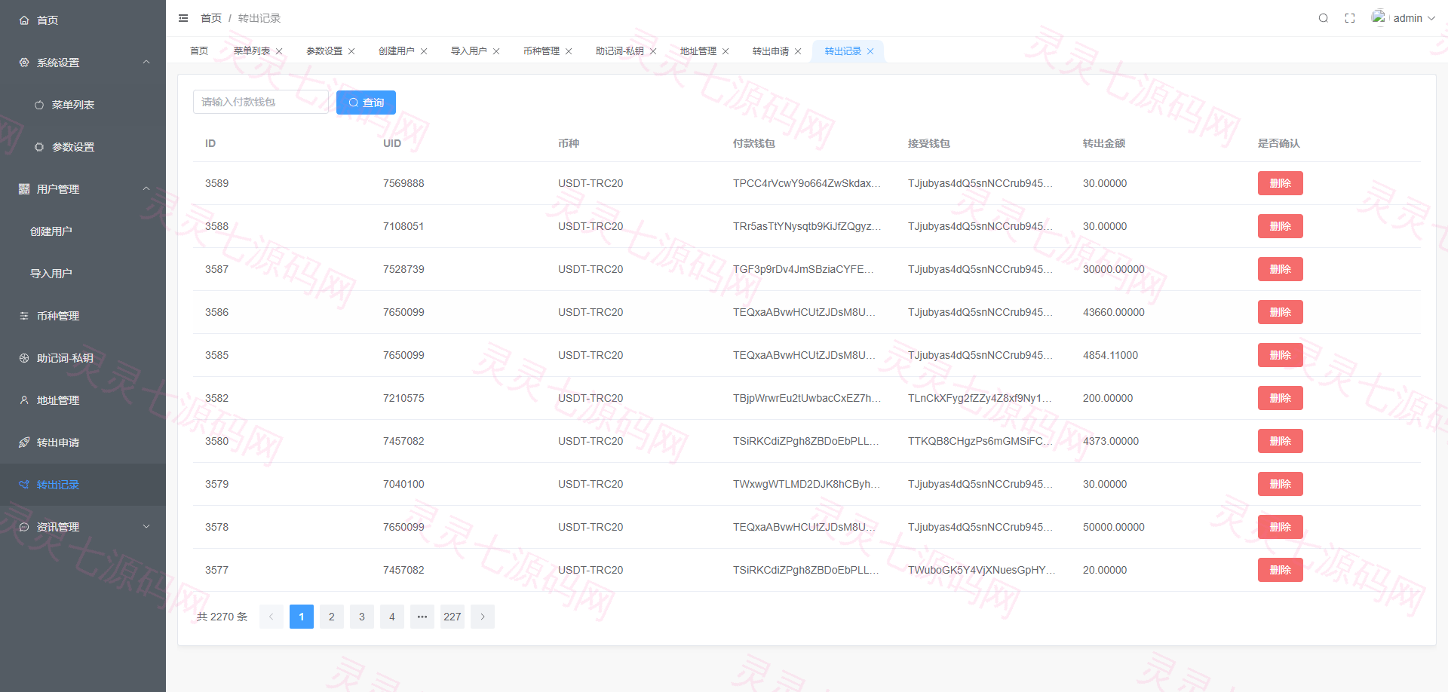Viewport: 1448px width, 692px height.
Task: Delete record ID 3577
Action: pyautogui.click(x=1280, y=570)
